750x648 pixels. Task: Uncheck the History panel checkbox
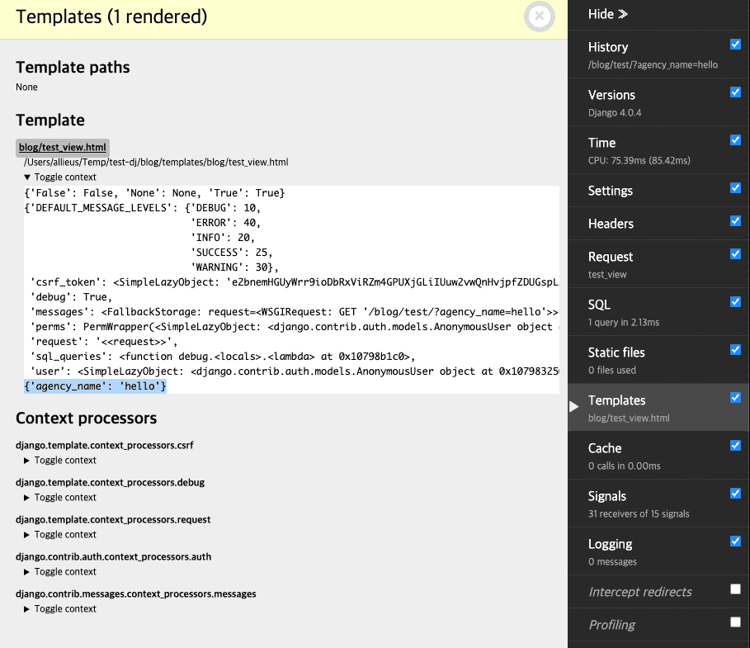coord(735,45)
